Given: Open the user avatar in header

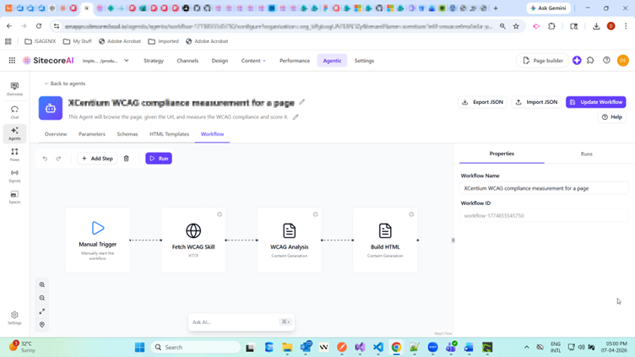Looking at the screenshot, I should coord(623,60).
